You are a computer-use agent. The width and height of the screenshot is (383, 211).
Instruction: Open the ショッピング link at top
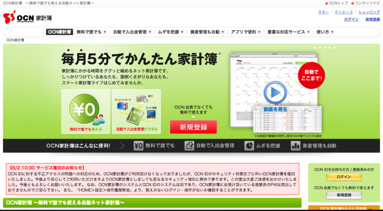coord(369,12)
